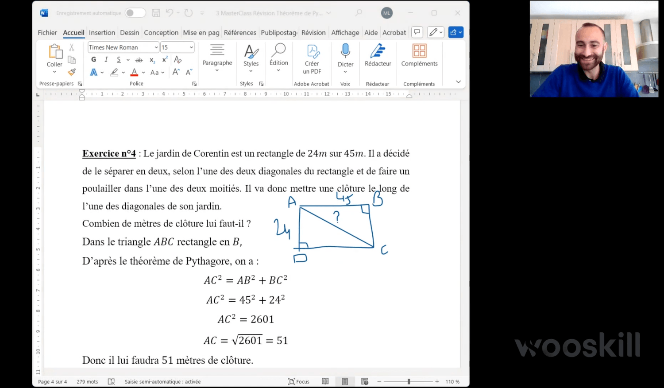This screenshot has height=388, width=664.
Task: Open the Paragraphe group dropdown
Action: tap(217, 58)
